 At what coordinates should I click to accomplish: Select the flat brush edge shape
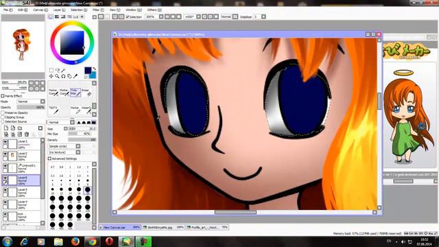click(x=93, y=122)
